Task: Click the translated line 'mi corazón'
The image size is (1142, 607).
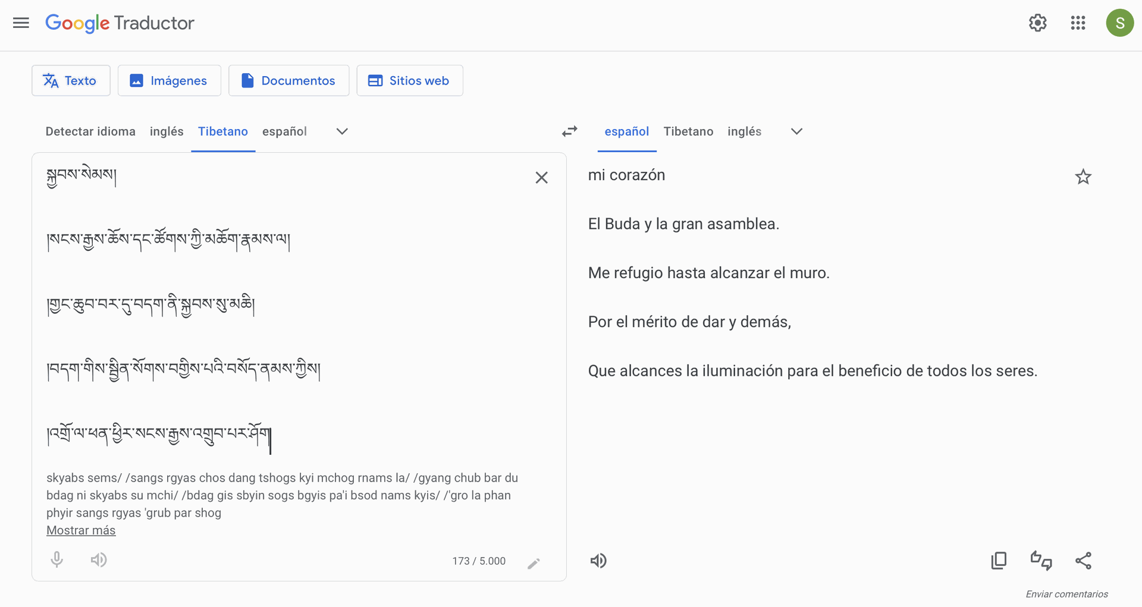Action: coord(626,175)
